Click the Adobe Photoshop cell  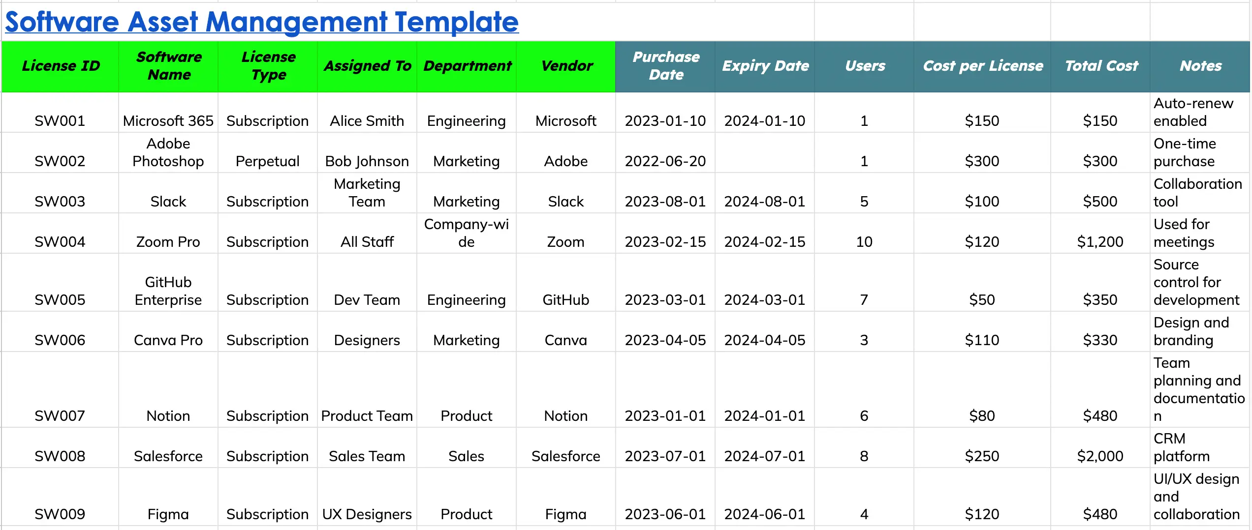pyautogui.click(x=168, y=152)
